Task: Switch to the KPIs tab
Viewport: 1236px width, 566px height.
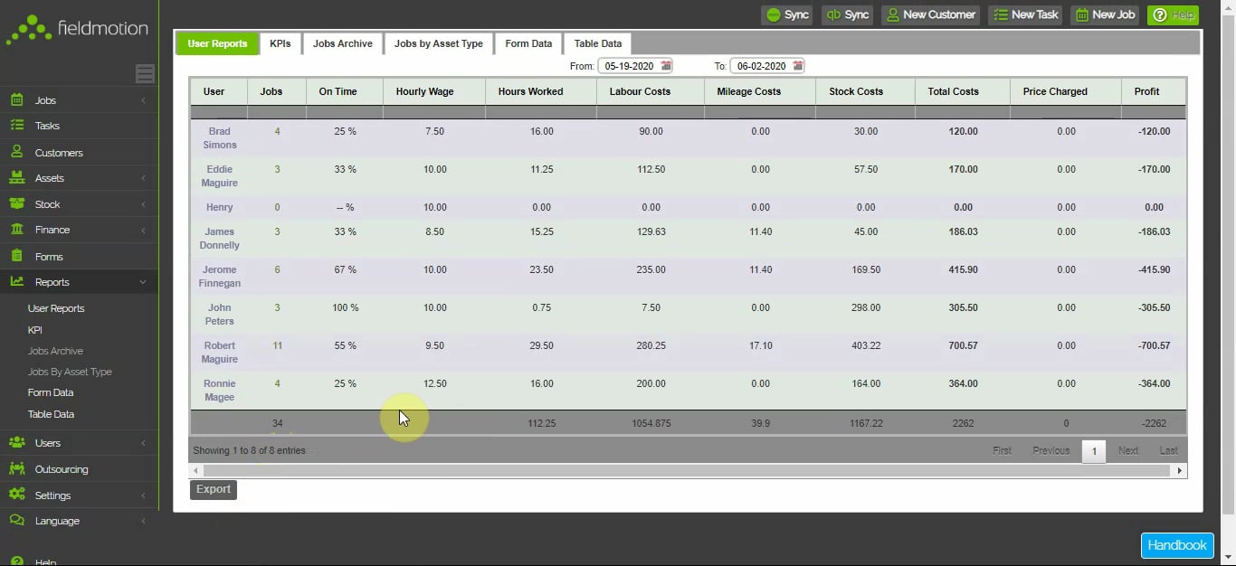Action: click(x=280, y=43)
